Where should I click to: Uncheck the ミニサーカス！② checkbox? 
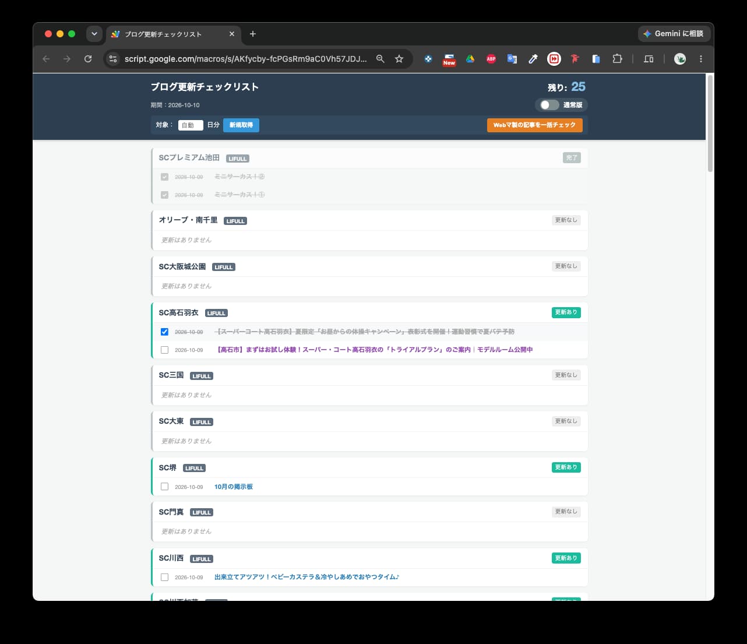click(x=164, y=177)
